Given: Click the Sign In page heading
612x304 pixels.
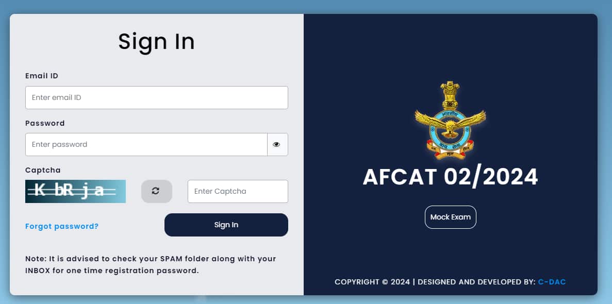Looking at the screenshot, I should 156,41.
